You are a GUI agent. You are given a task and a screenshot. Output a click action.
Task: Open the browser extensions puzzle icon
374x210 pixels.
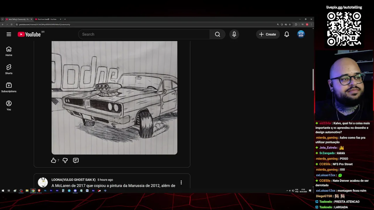tap(296, 24)
